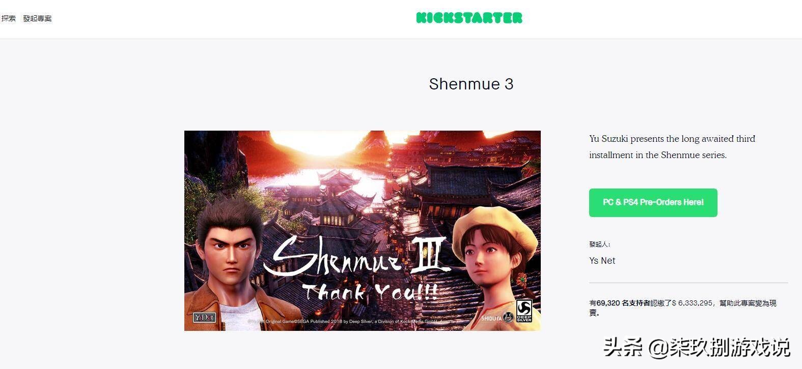Click the Shibuya logo in the banner
This screenshot has width=802, height=369.
coord(497,318)
